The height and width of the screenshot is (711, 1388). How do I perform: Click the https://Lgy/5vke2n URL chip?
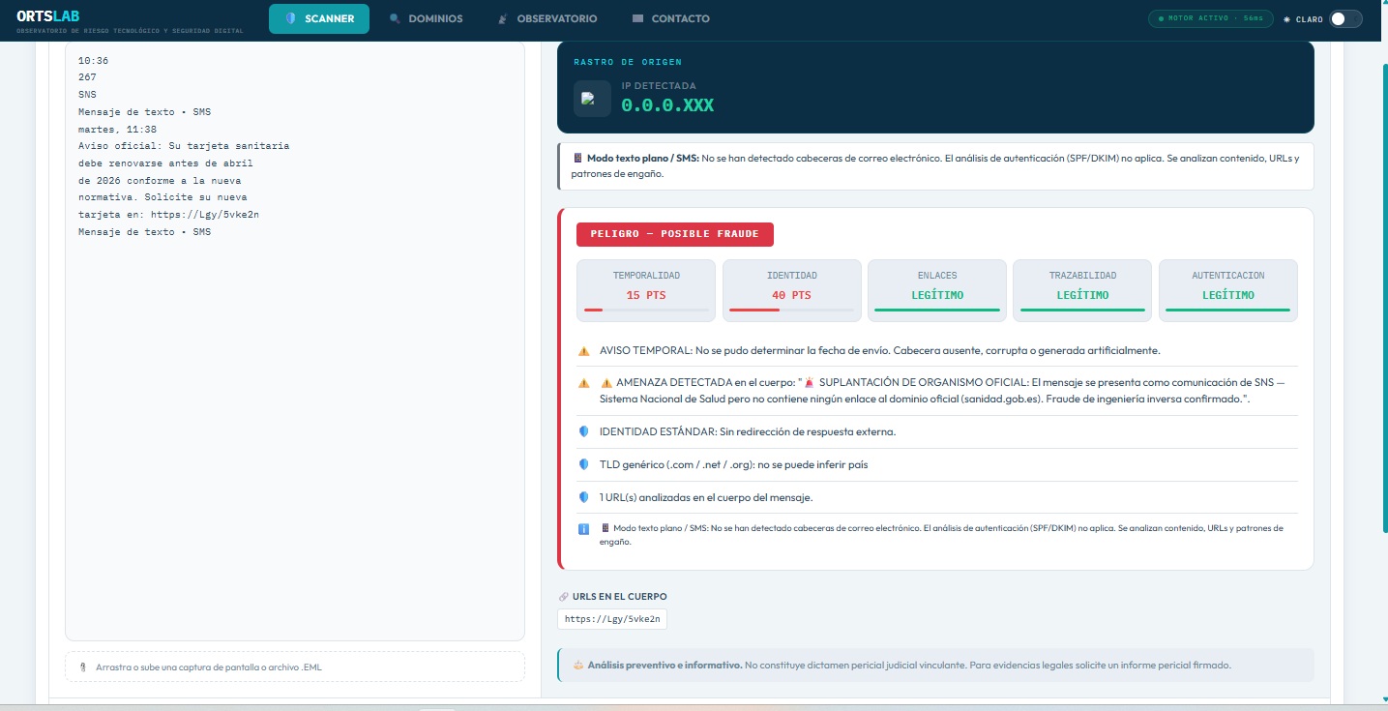point(612,619)
